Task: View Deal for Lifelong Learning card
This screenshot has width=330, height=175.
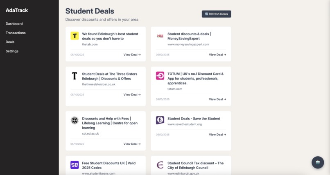Action: click(132, 144)
